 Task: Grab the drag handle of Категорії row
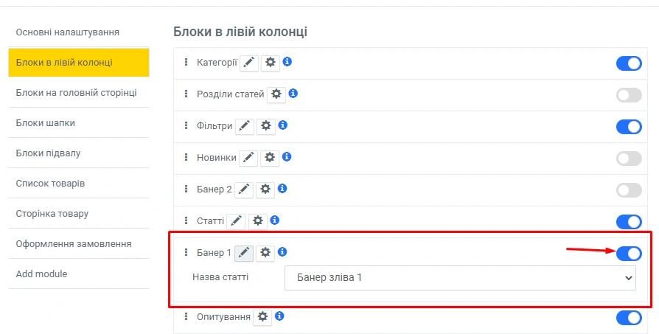[186, 63]
